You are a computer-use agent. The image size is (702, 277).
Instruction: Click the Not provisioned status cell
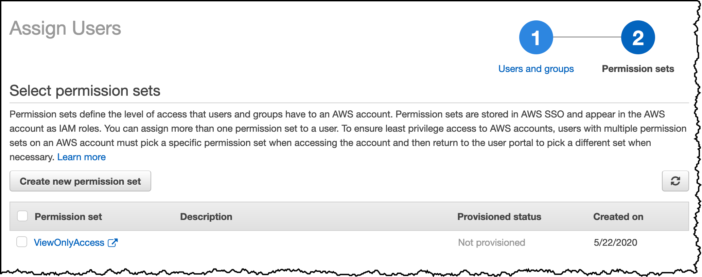(x=491, y=242)
